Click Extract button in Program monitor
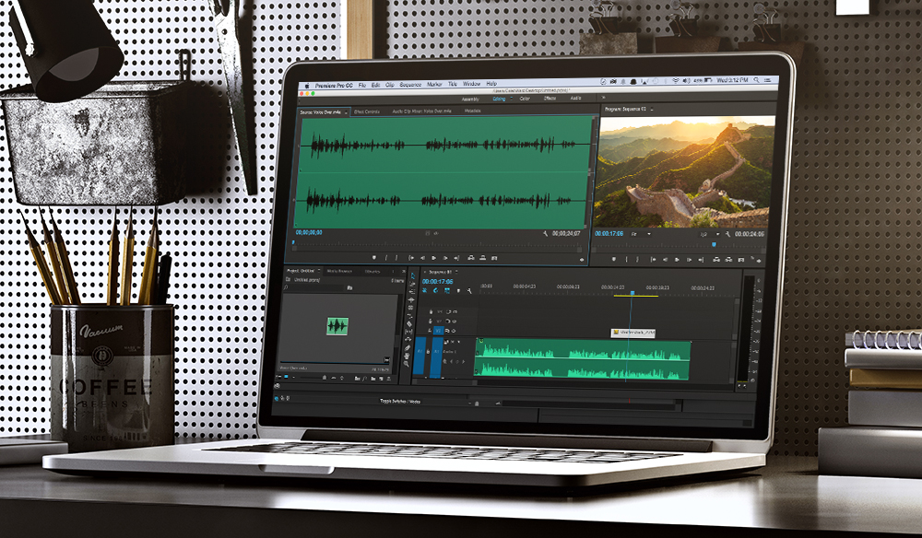 pyautogui.click(x=728, y=260)
